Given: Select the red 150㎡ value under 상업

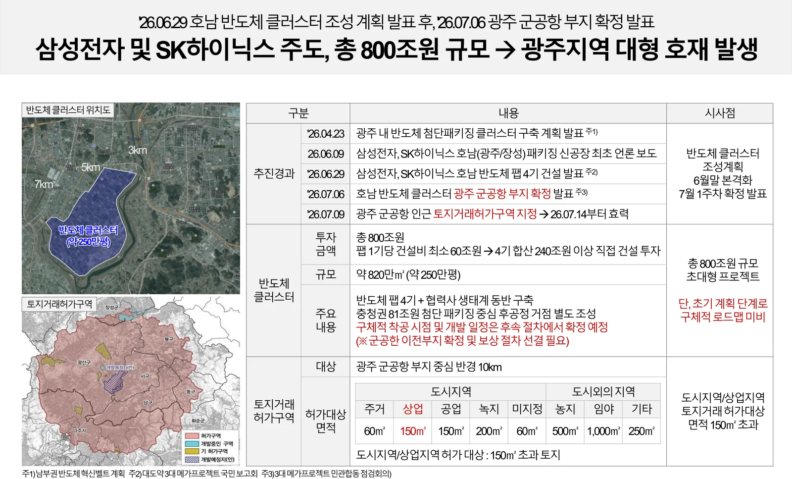Looking at the screenshot, I should click(x=413, y=431).
